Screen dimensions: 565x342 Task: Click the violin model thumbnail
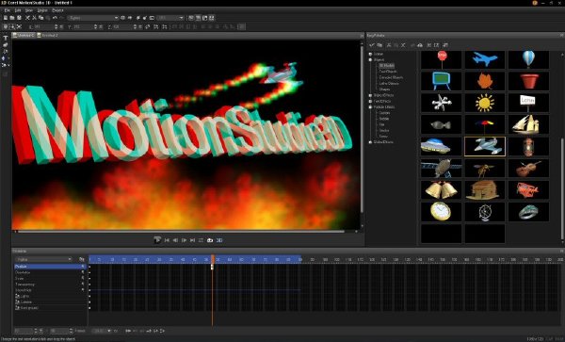coord(528,168)
